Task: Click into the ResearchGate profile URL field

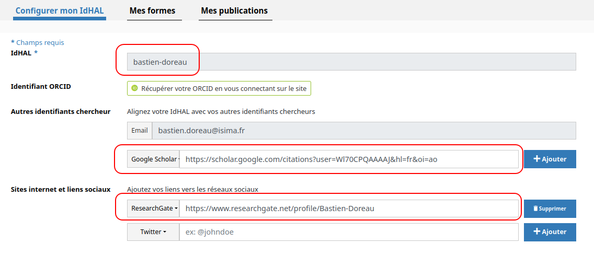Action: [x=349, y=208]
